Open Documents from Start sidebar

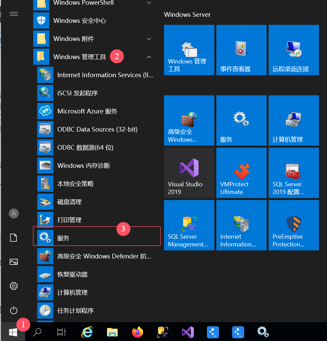point(14,238)
